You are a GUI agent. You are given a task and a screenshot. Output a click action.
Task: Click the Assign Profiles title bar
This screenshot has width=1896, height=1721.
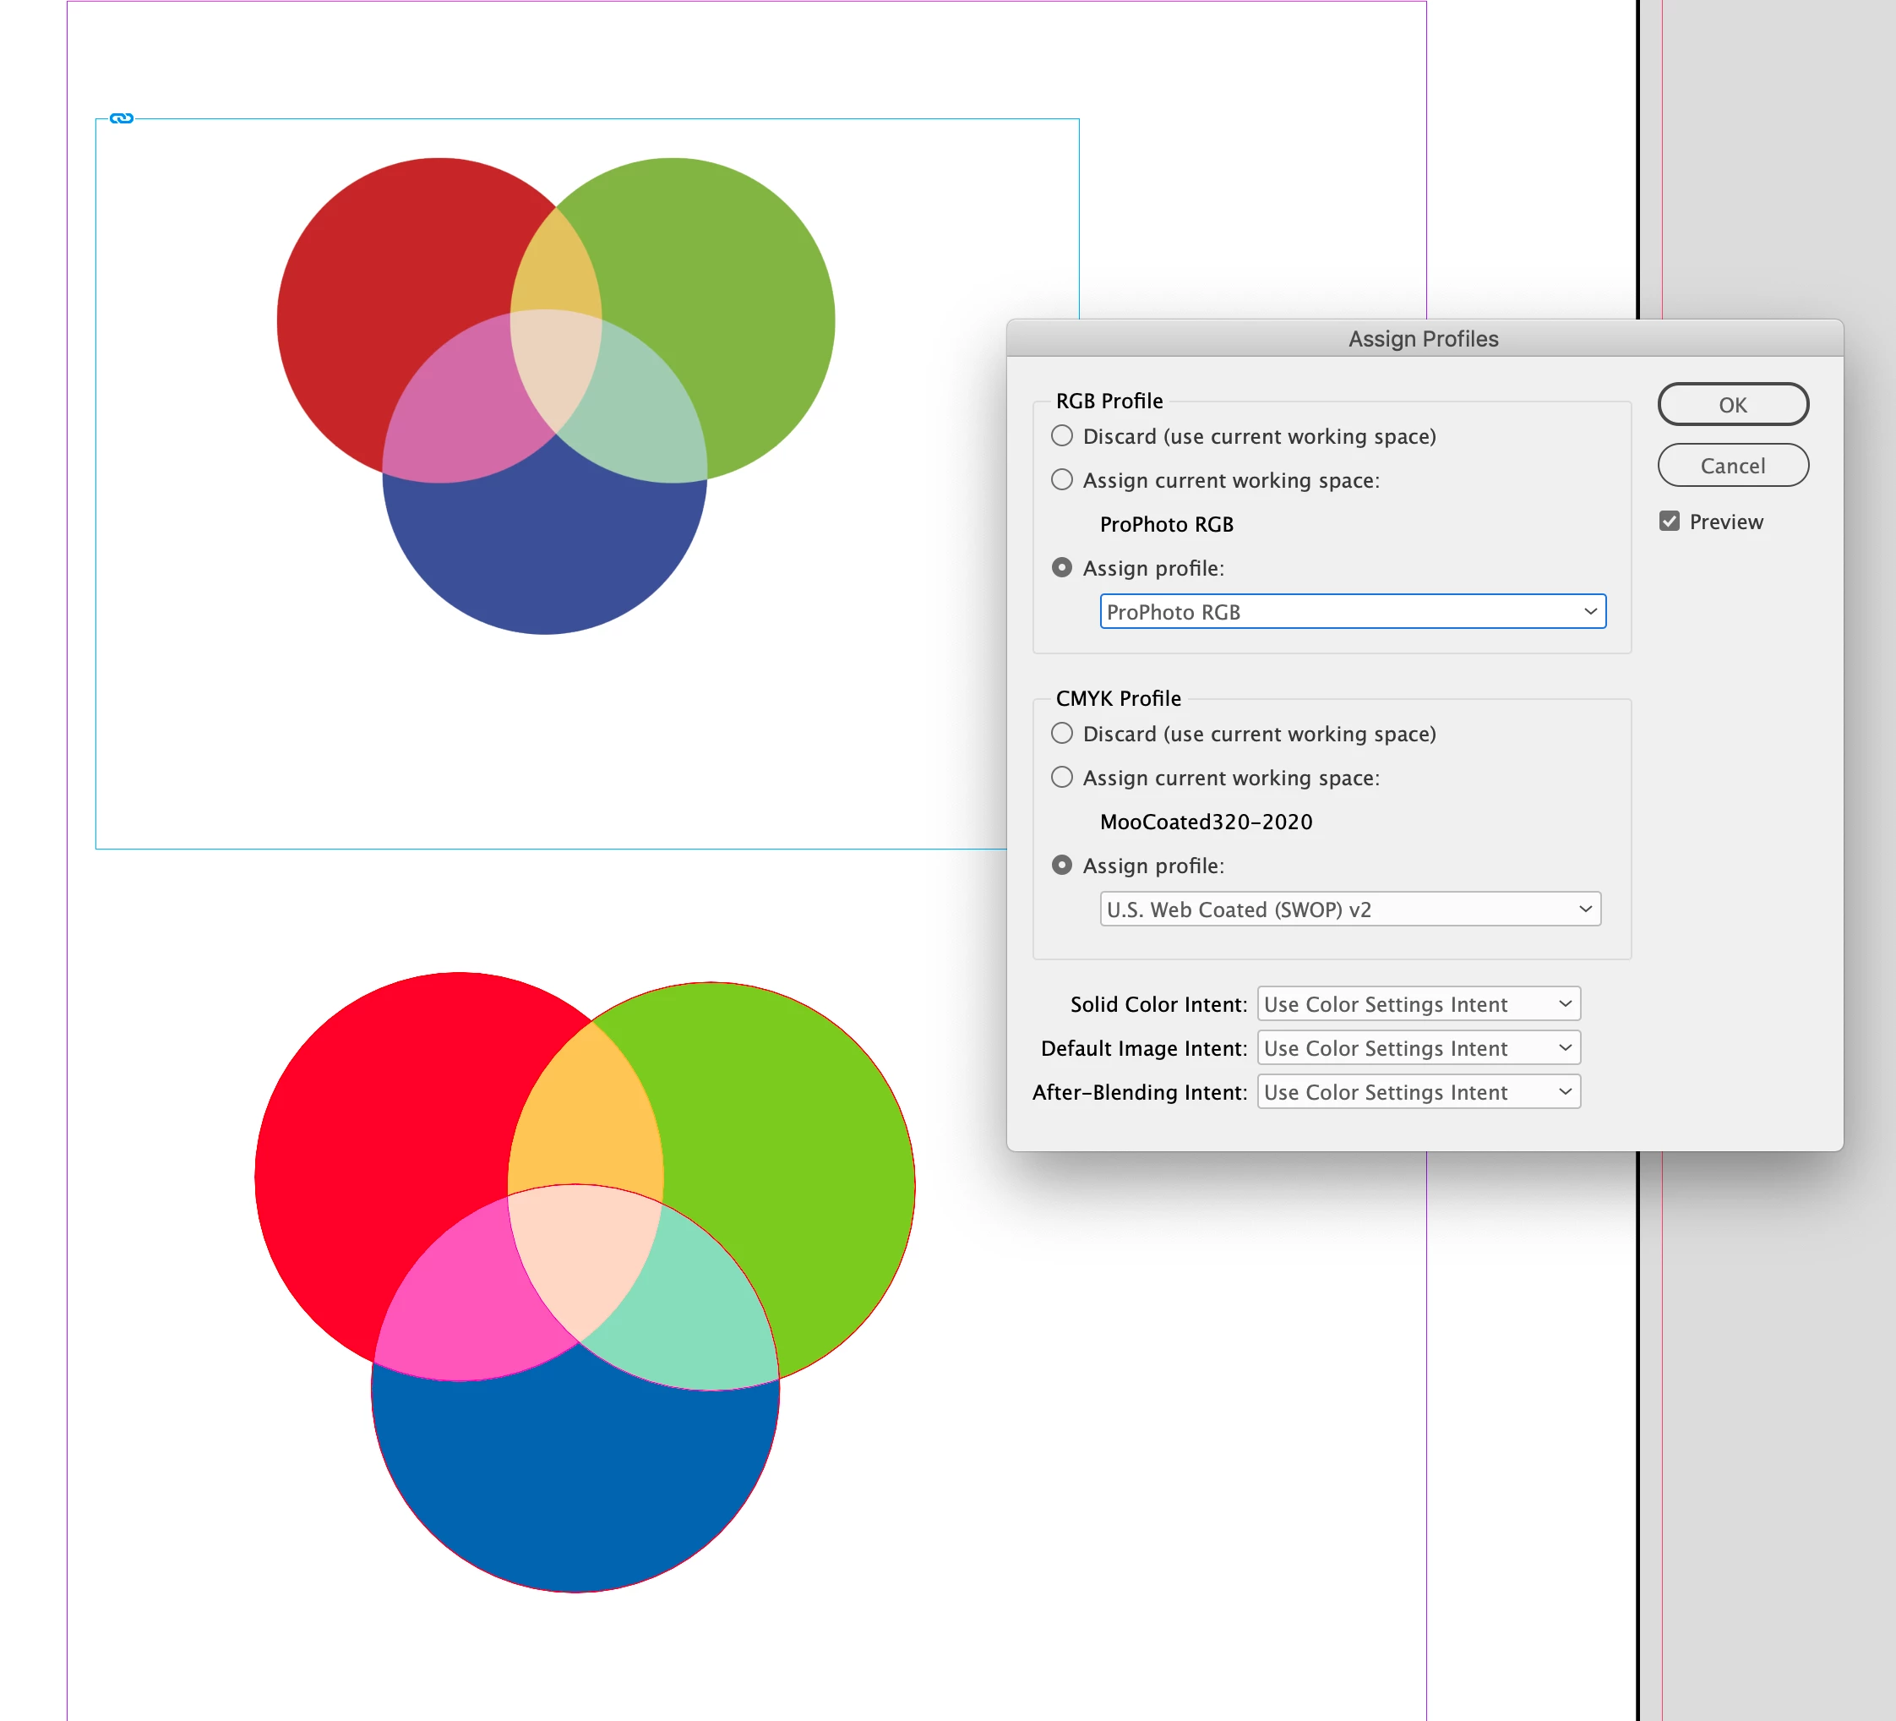pyautogui.click(x=1423, y=339)
